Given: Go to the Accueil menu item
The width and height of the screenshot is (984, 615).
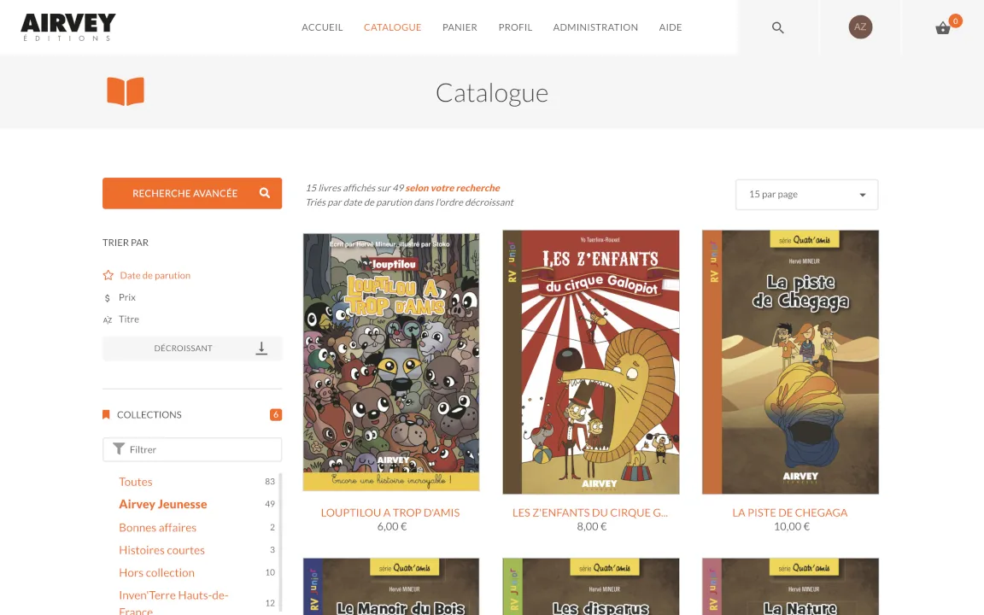Looking at the screenshot, I should pyautogui.click(x=322, y=27).
